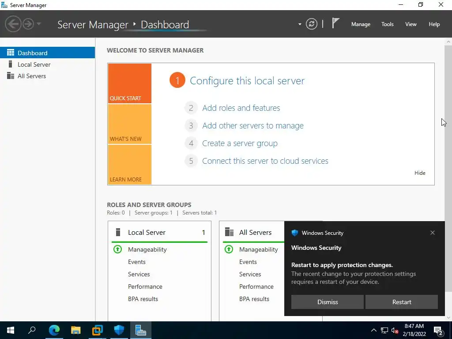Open the Learn More tile
This screenshot has width=452, height=339.
coord(129,164)
